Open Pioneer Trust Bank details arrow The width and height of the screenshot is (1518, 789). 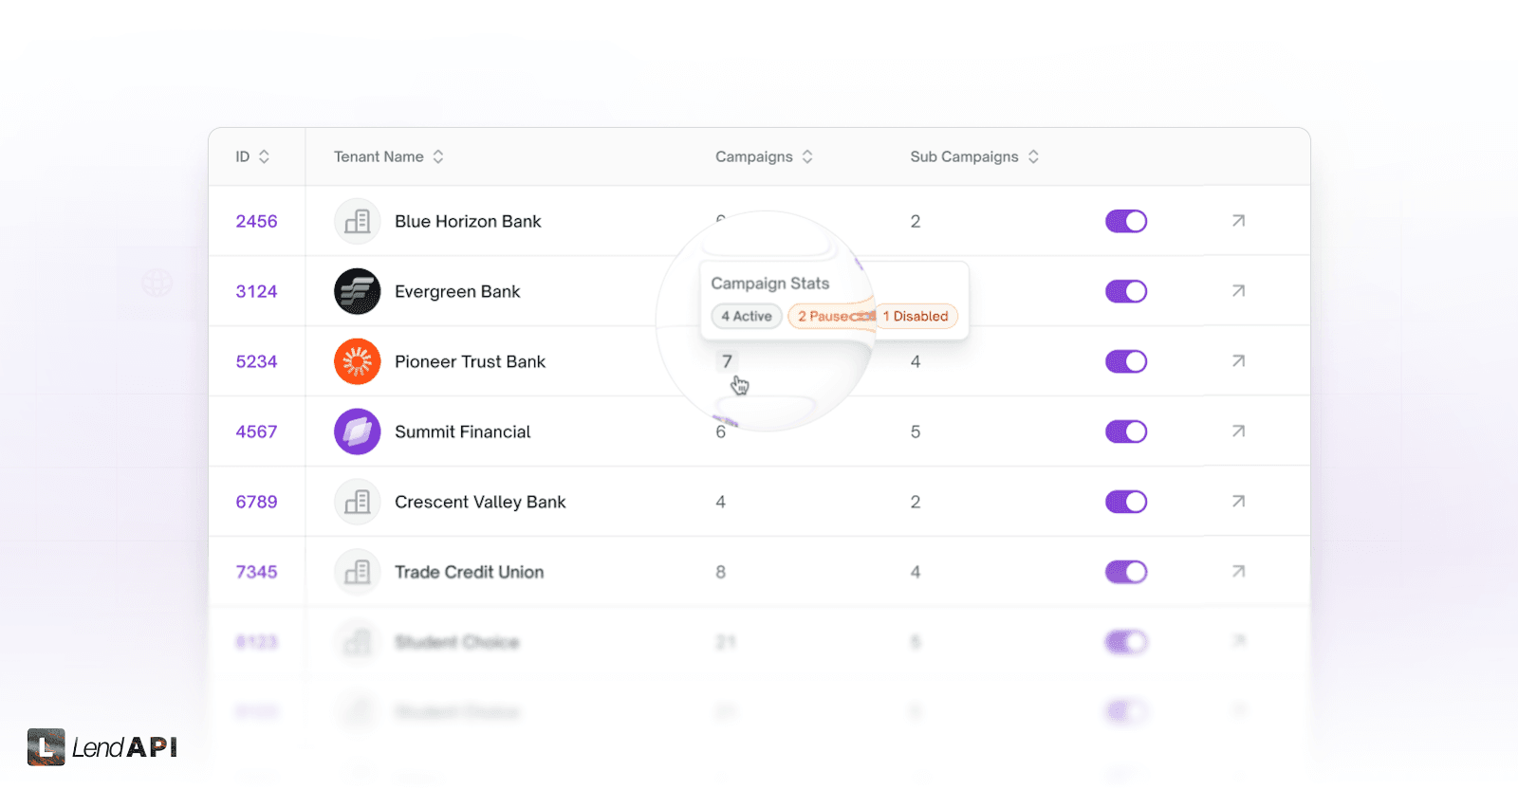[x=1238, y=361]
